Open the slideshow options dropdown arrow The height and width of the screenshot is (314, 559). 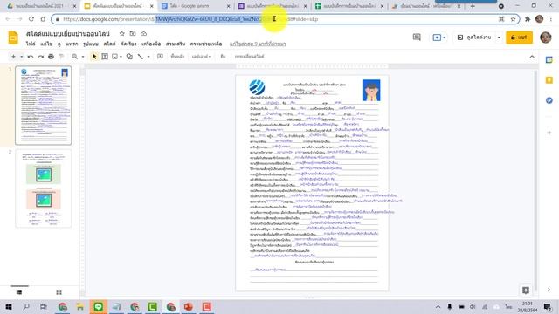point(499,37)
